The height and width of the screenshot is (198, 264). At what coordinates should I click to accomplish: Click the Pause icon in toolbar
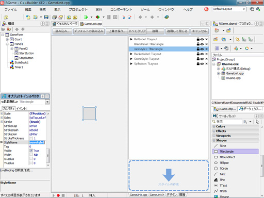pos(109,17)
